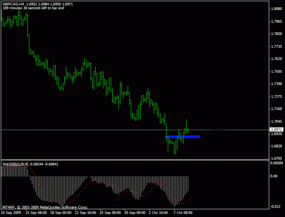The height and width of the screenshot is (217, 285).
Task: Click the horizontal current price line
Action: pos(135,130)
